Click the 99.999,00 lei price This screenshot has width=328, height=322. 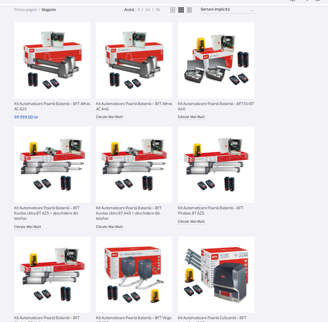[x=26, y=117]
